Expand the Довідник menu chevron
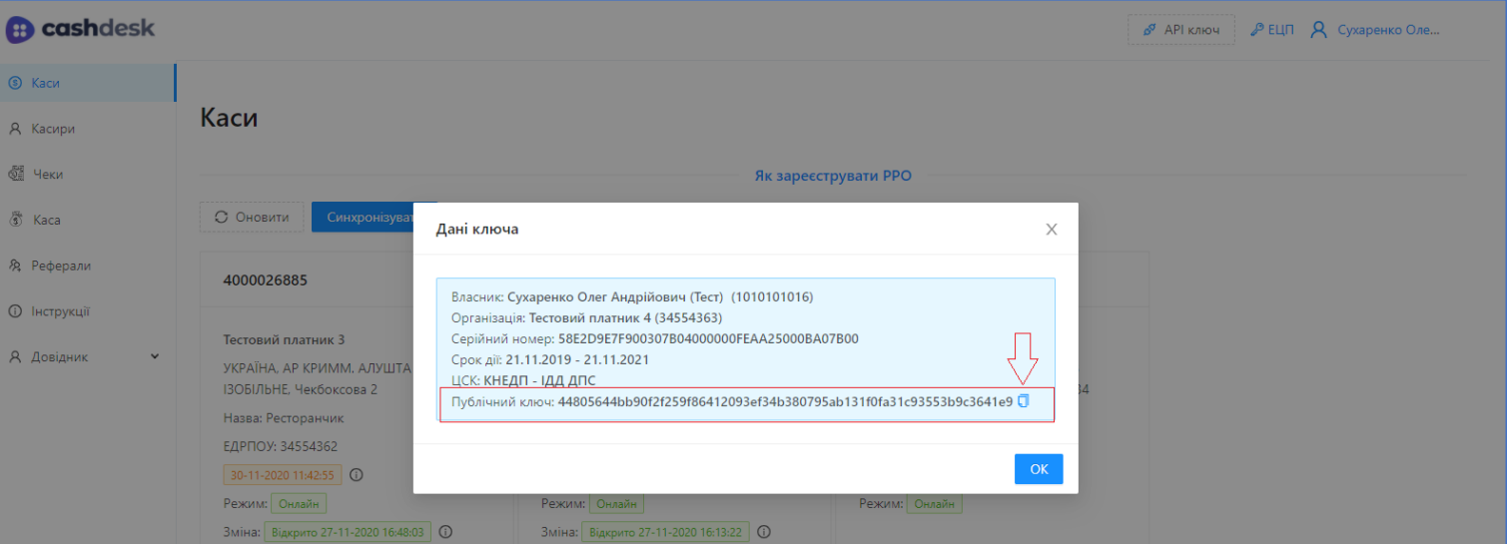 coord(155,356)
